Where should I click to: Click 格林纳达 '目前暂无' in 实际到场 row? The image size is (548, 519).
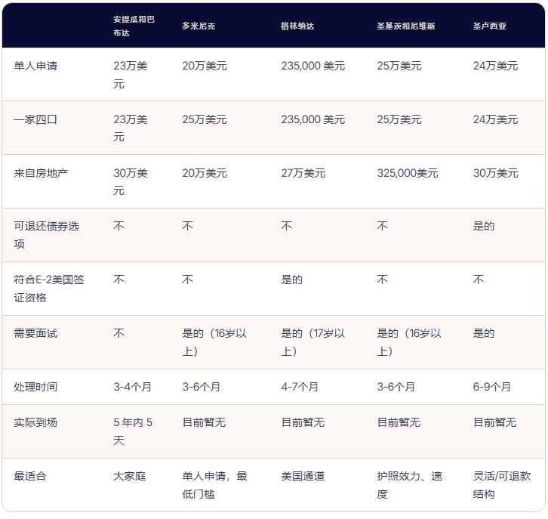tap(303, 422)
